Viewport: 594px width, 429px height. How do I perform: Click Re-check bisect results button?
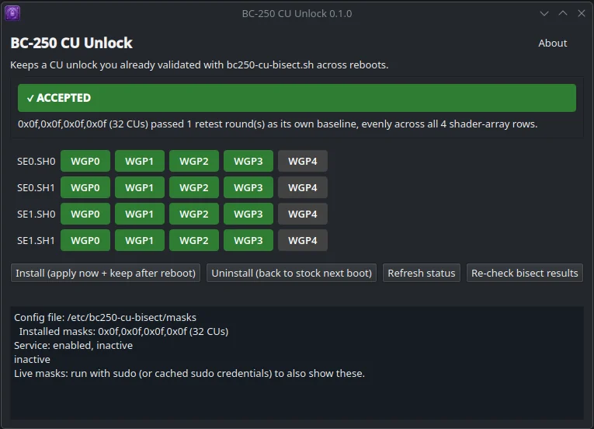pos(525,273)
